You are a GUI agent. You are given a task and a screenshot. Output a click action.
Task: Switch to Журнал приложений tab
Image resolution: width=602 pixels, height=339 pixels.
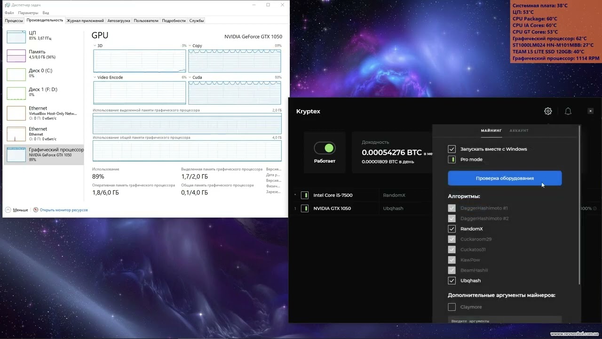tap(85, 21)
